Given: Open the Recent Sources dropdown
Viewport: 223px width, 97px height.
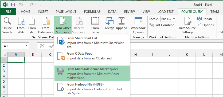Looking at the screenshot, I should point(79,26).
